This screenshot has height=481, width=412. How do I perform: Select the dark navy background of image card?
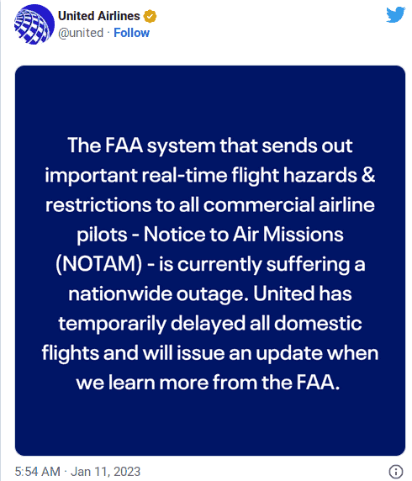pos(210,98)
